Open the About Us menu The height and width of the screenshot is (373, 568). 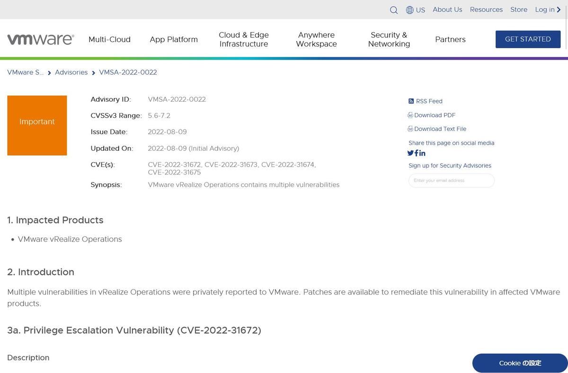tap(447, 9)
